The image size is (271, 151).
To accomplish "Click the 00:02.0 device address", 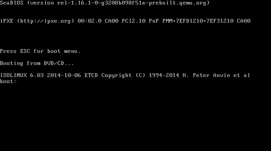I will 90,21.
